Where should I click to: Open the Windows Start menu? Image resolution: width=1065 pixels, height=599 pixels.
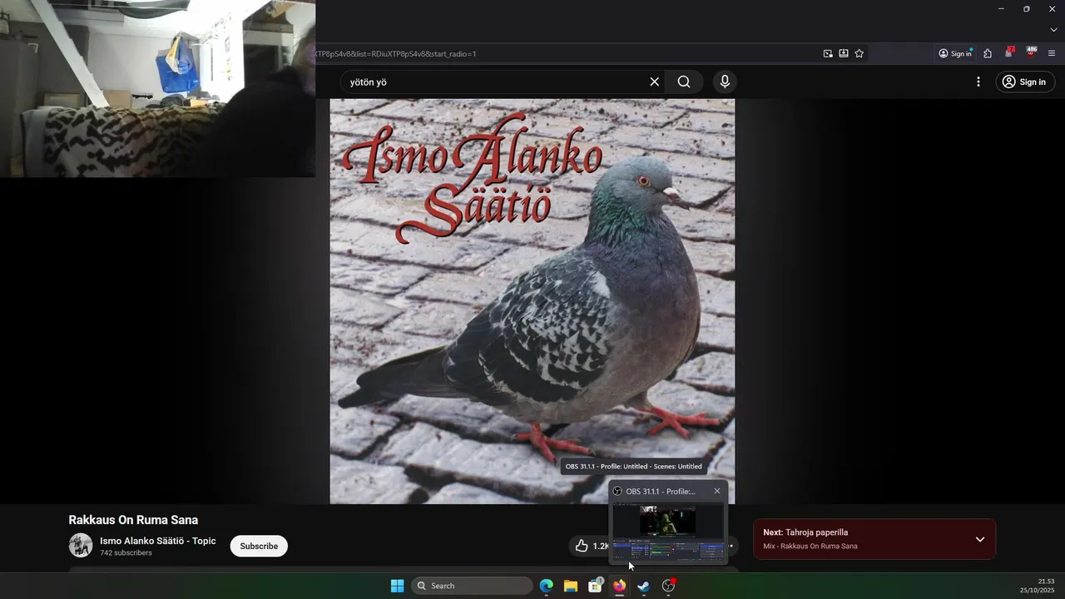(x=397, y=586)
